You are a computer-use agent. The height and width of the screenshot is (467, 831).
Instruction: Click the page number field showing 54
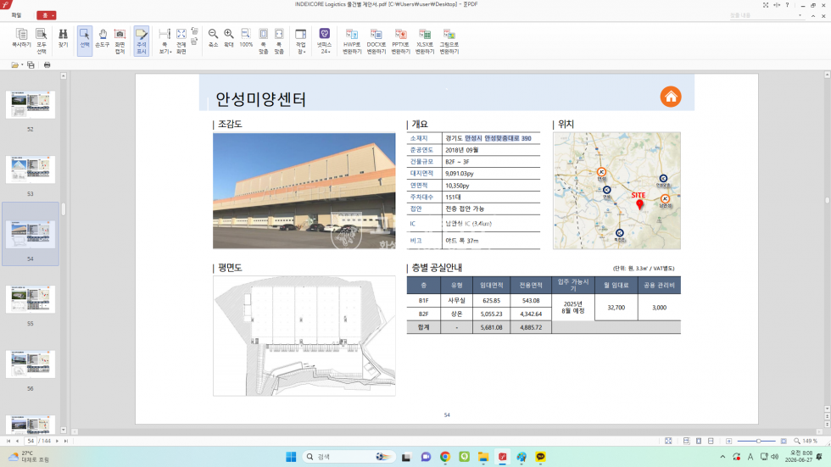point(31,441)
